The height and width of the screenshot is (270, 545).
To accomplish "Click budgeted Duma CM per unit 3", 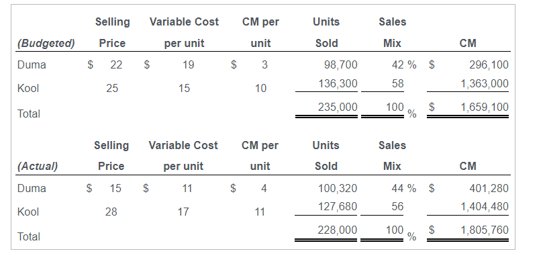I will pos(264,64).
